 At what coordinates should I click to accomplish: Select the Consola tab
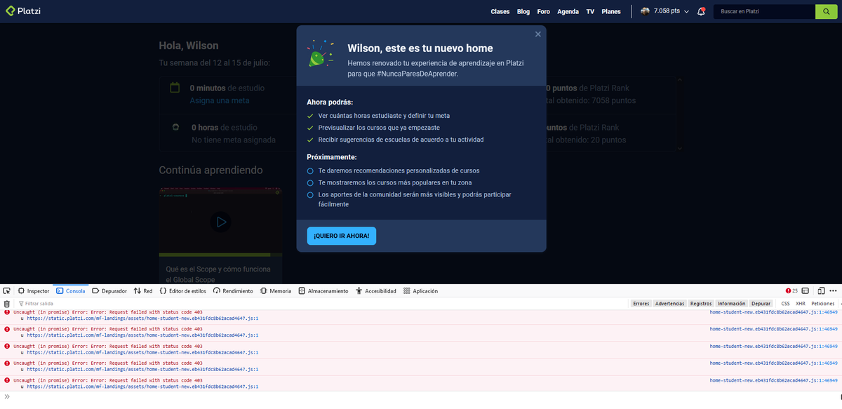[71, 290]
